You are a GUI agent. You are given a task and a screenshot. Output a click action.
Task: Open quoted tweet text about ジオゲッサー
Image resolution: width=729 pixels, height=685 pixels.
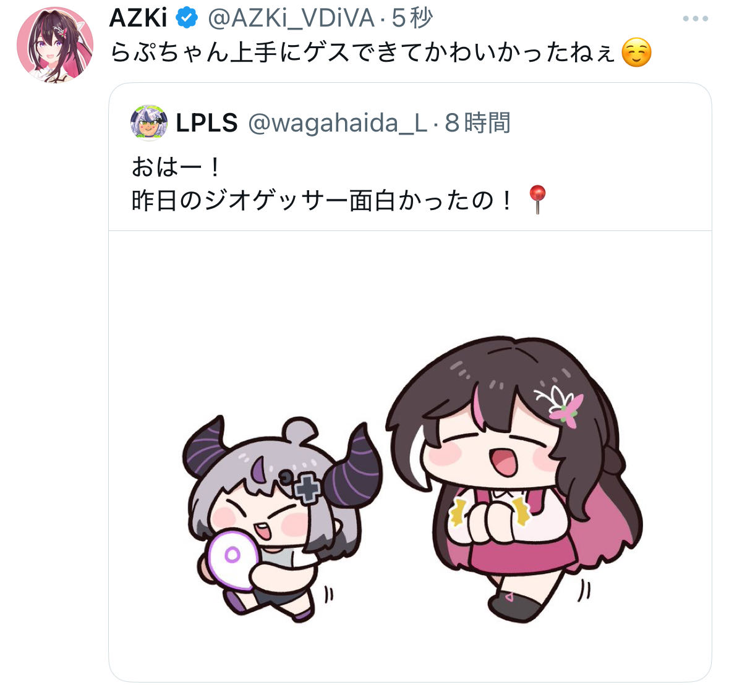[x=322, y=201]
